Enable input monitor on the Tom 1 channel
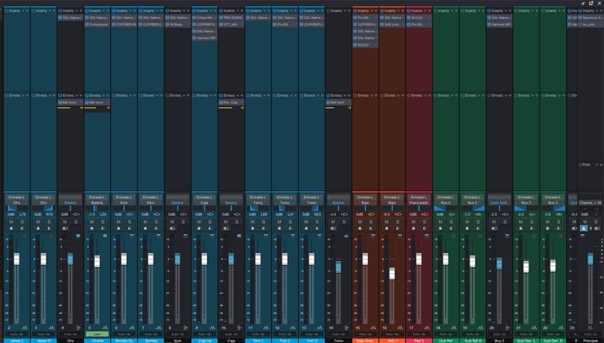 tap(264, 228)
